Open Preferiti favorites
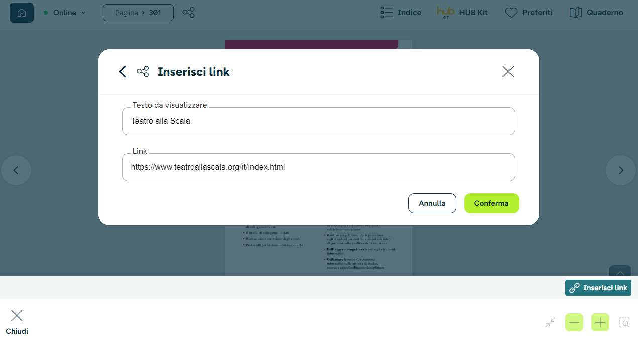 click(529, 13)
